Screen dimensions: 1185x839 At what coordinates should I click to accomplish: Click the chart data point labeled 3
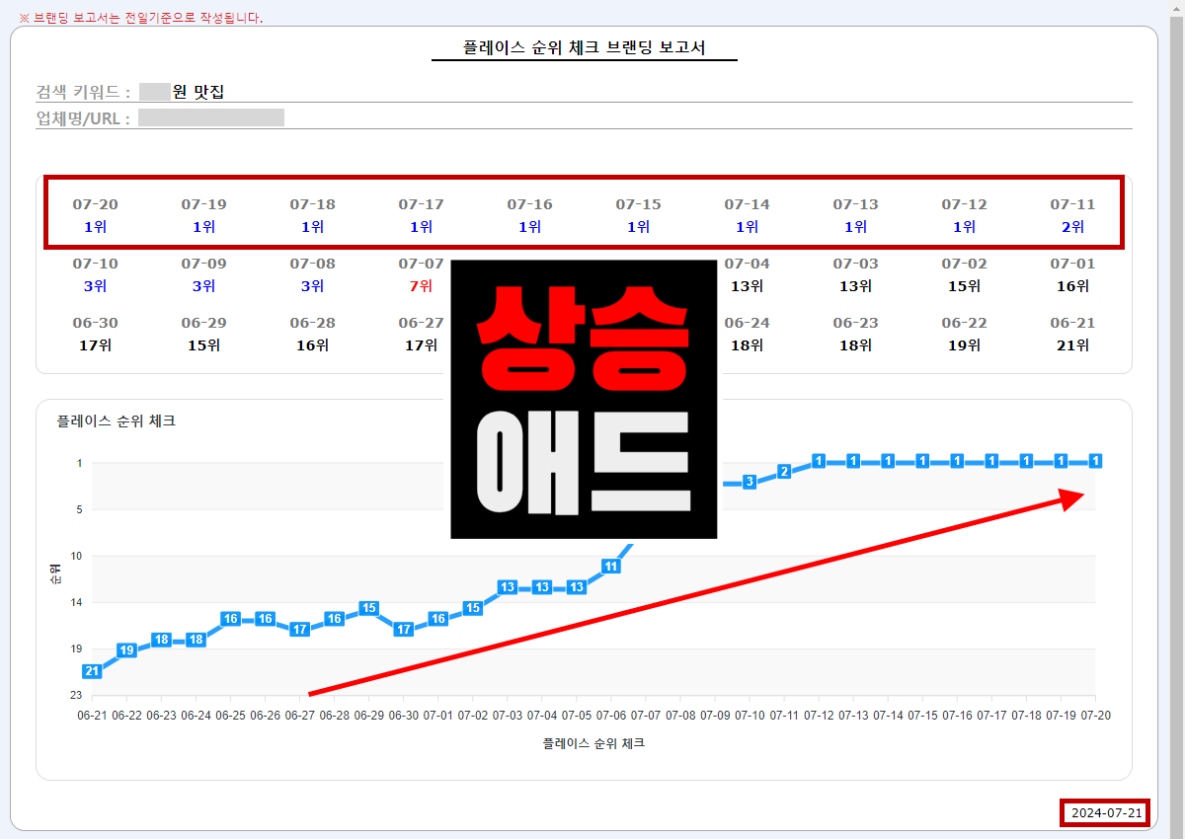pyautogui.click(x=750, y=482)
